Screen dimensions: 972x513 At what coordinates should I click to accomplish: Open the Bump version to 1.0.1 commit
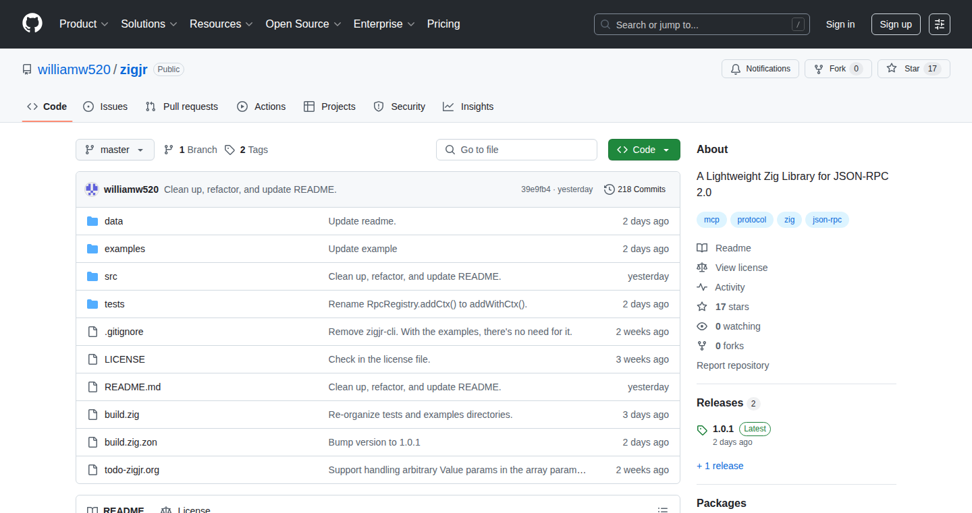coord(375,442)
